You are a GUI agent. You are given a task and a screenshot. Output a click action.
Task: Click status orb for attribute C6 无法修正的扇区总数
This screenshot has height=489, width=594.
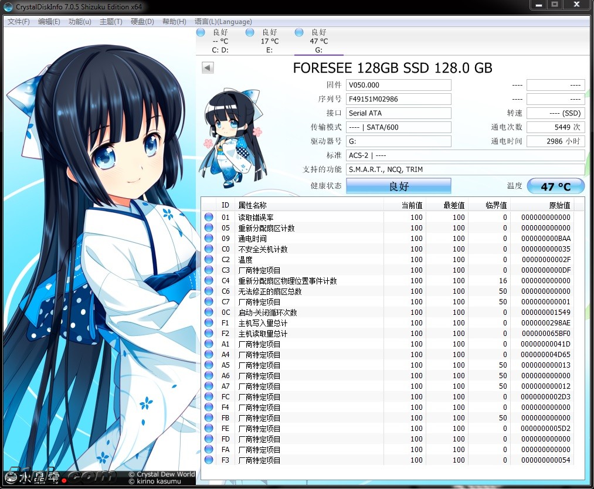[x=209, y=291]
